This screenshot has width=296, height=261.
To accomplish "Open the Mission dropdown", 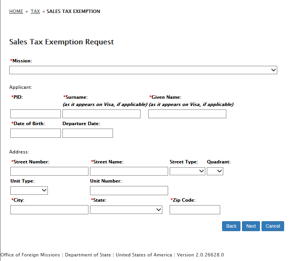I will click(143, 70).
